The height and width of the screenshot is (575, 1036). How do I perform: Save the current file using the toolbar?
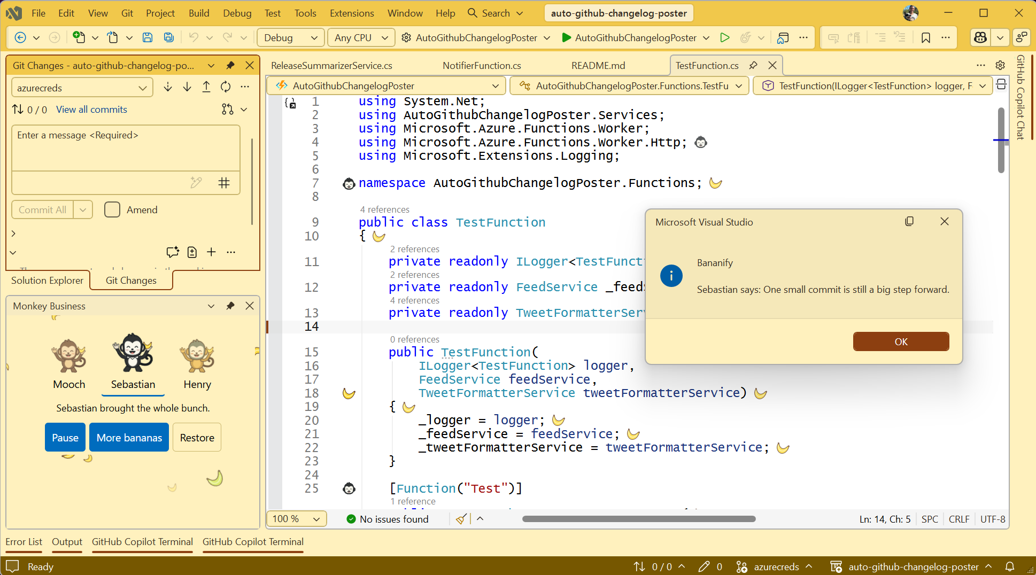coord(148,37)
